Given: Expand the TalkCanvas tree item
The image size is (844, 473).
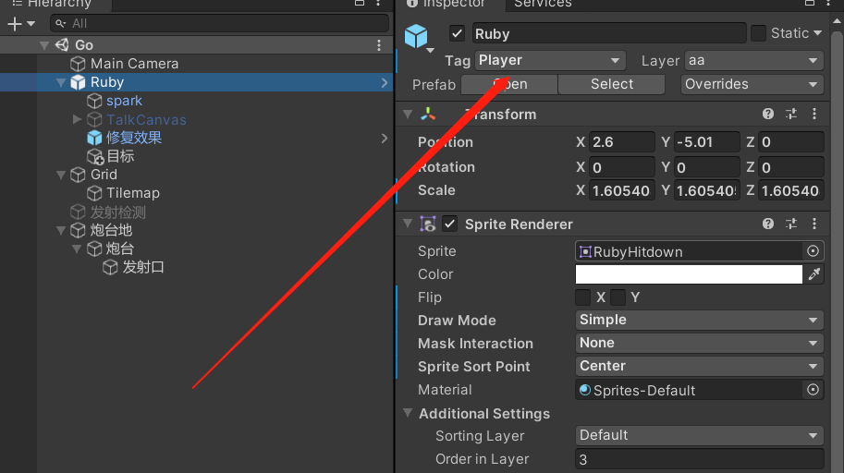Looking at the screenshot, I should point(77,119).
